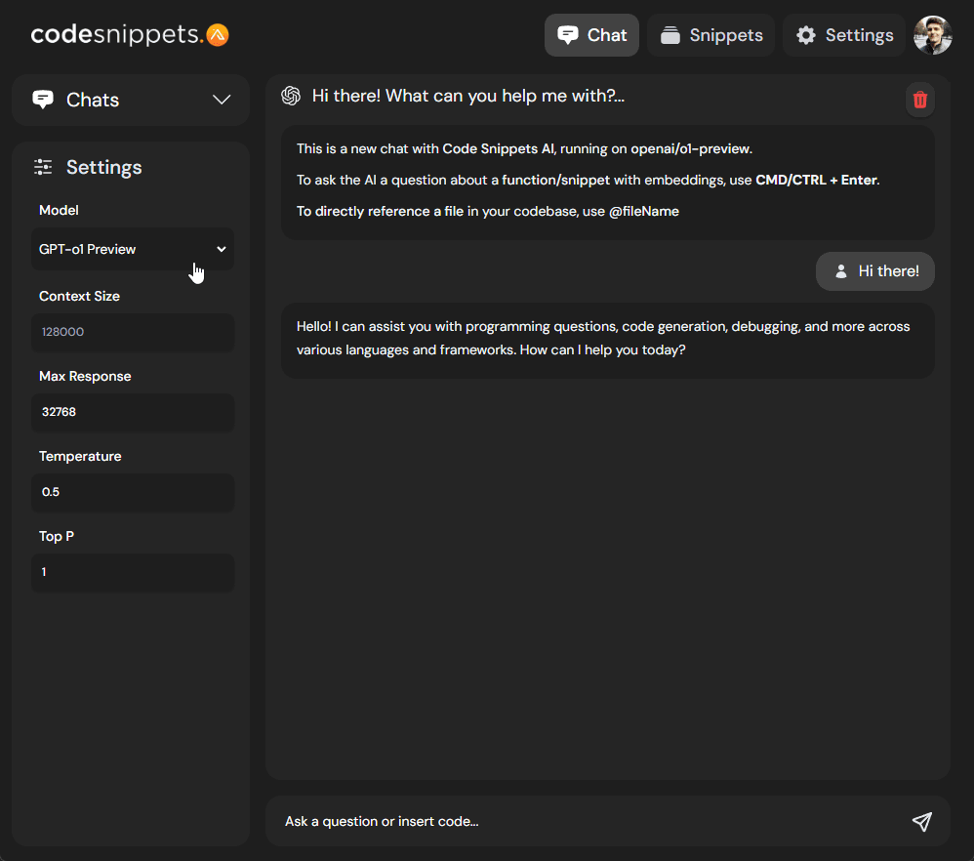Expand the Chats panel chevron

click(x=222, y=100)
